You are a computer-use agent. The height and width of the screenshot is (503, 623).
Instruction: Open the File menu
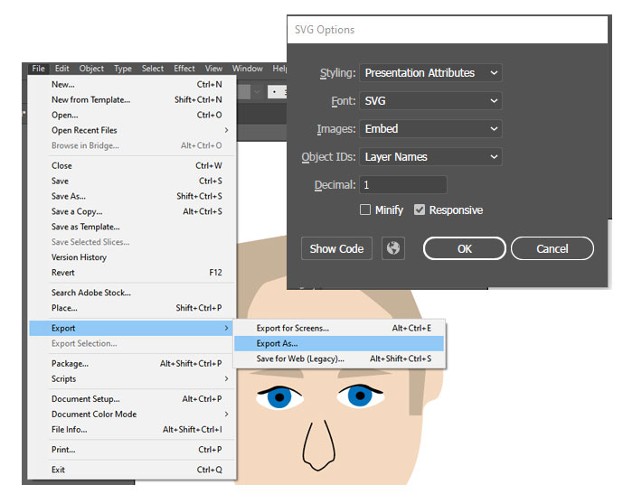pyautogui.click(x=39, y=69)
